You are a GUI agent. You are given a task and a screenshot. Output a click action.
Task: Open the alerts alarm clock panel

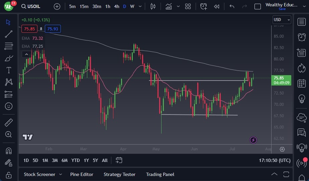tap(301, 37)
